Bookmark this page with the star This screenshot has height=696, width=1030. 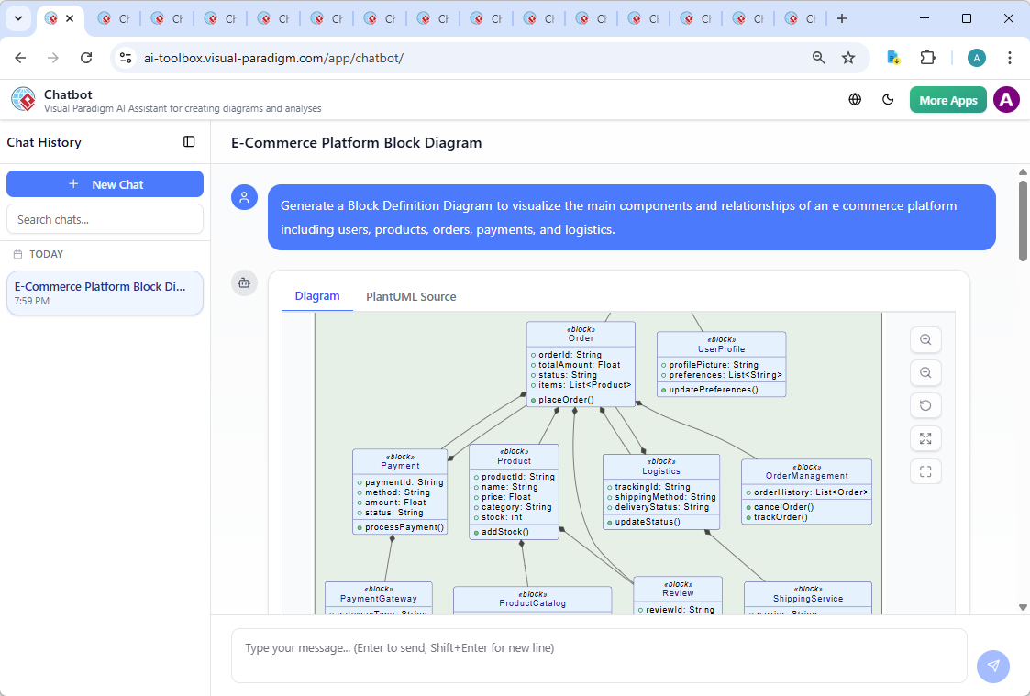pos(849,57)
